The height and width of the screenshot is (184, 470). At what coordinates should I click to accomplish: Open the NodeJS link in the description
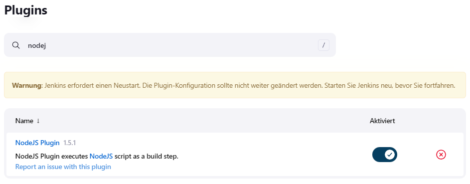pos(101,156)
